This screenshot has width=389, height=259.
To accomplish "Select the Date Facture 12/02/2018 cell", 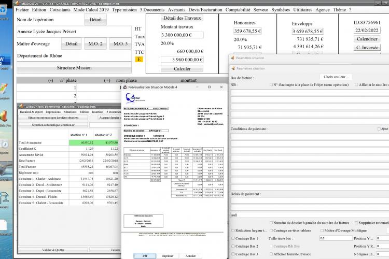I will 81,161.
